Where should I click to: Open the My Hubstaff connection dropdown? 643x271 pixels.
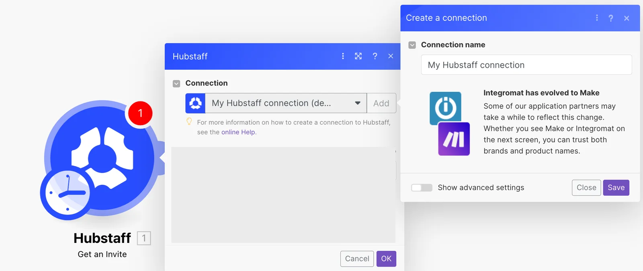point(286,103)
